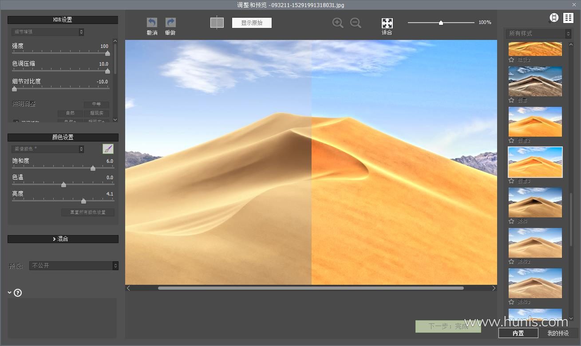The width and height of the screenshot is (581, 346).
Task: Adjust the 饱和度 saturation slider
Action: [x=93, y=168]
